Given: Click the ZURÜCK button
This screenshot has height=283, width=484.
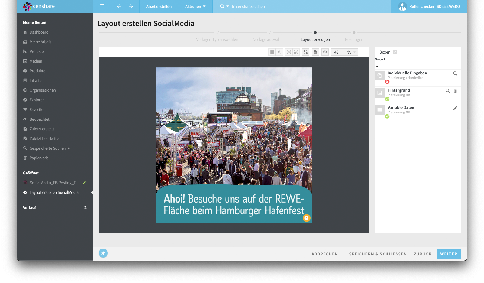Looking at the screenshot, I should click(x=423, y=254).
